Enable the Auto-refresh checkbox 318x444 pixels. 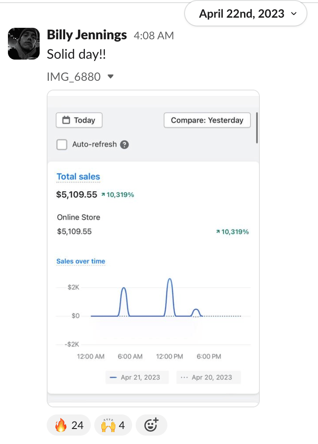coord(62,144)
